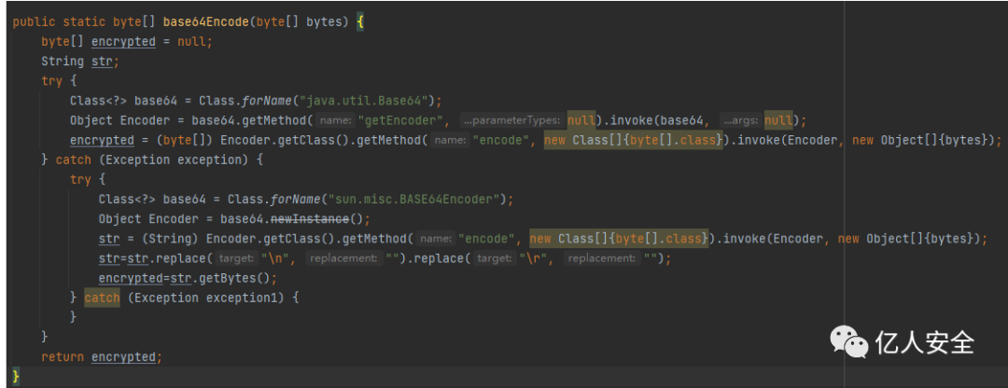
Task: Click "encode" string on the encrypted assignment line
Action: (501, 141)
